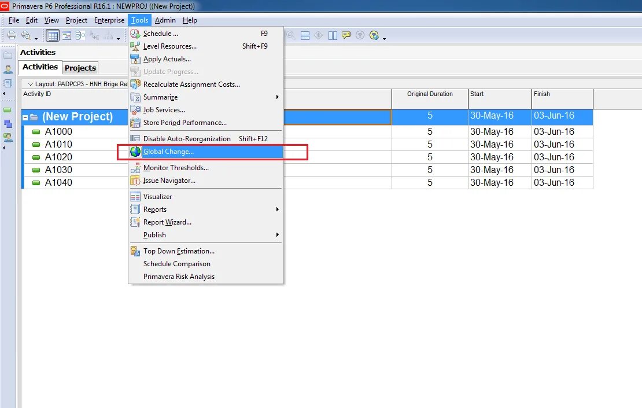The height and width of the screenshot is (408, 642).
Task: Choose Monitor Thresholds menu item
Action: click(x=206, y=168)
